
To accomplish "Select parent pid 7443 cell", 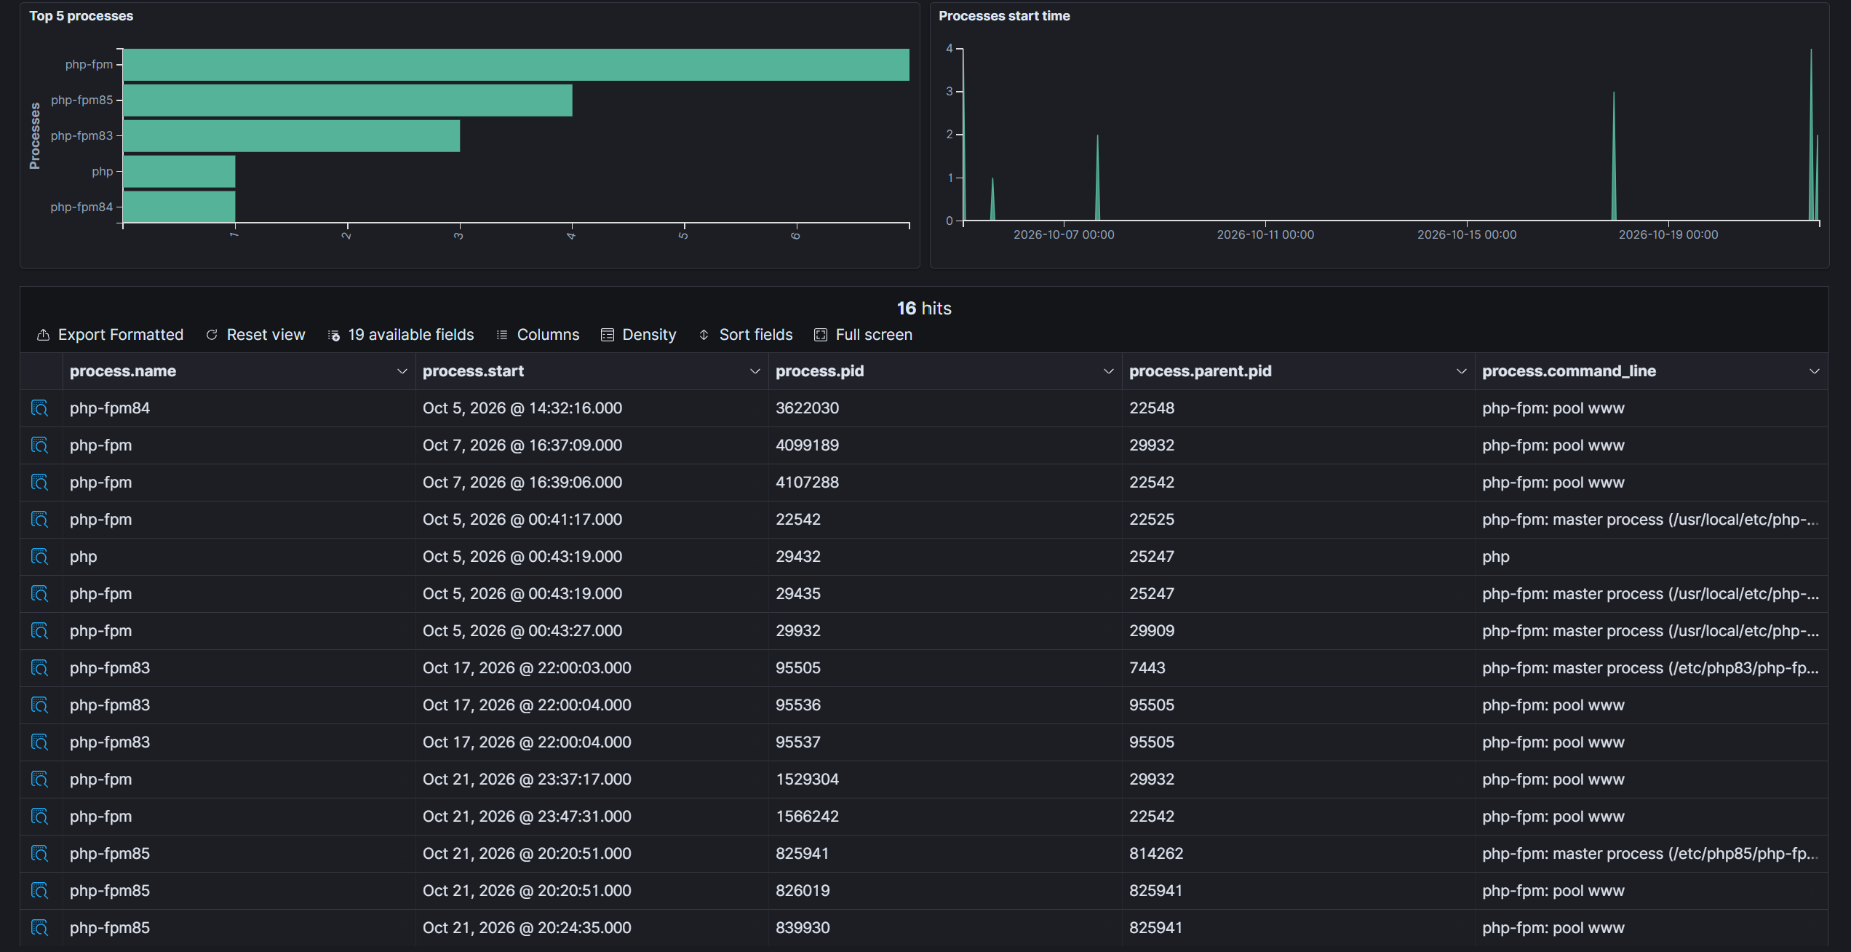I will pos(1298,668).
